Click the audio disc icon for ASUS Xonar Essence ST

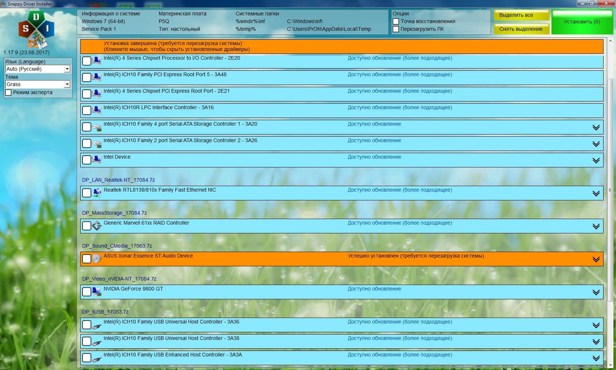pyautogui.click(x=97, y=259)
